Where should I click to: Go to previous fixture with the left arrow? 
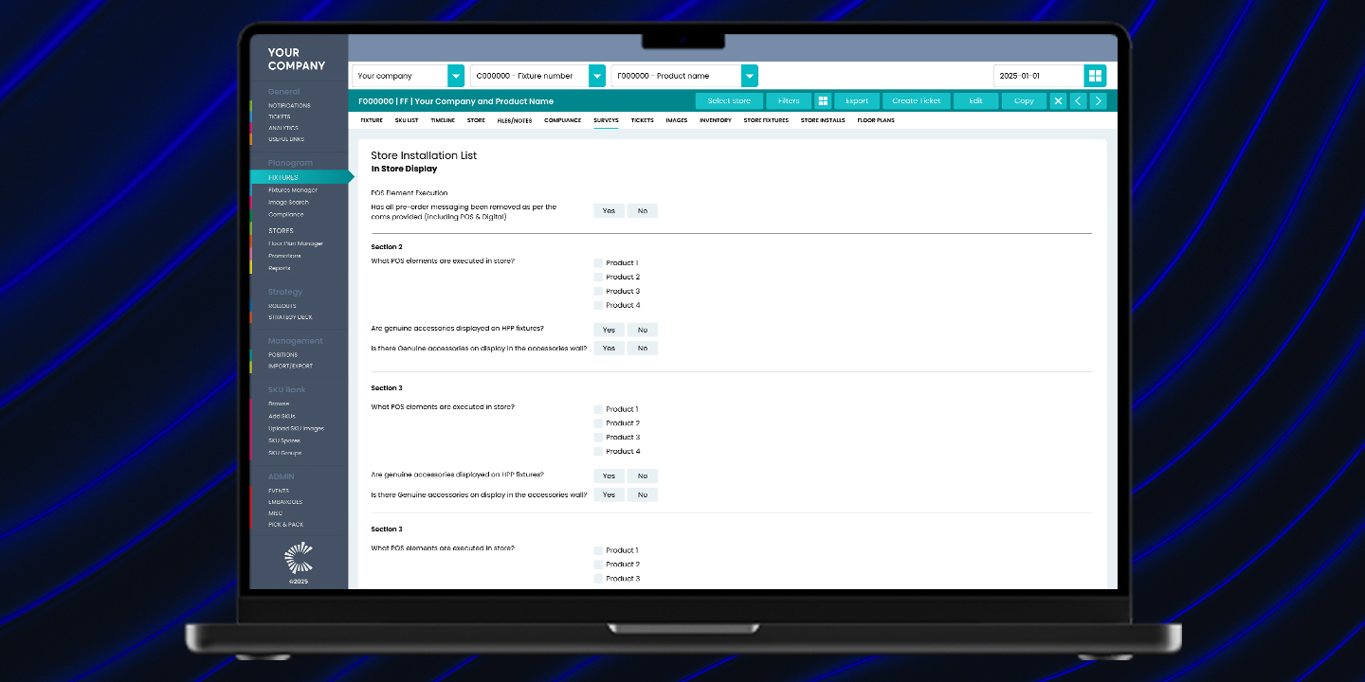tap(1078, 100)
